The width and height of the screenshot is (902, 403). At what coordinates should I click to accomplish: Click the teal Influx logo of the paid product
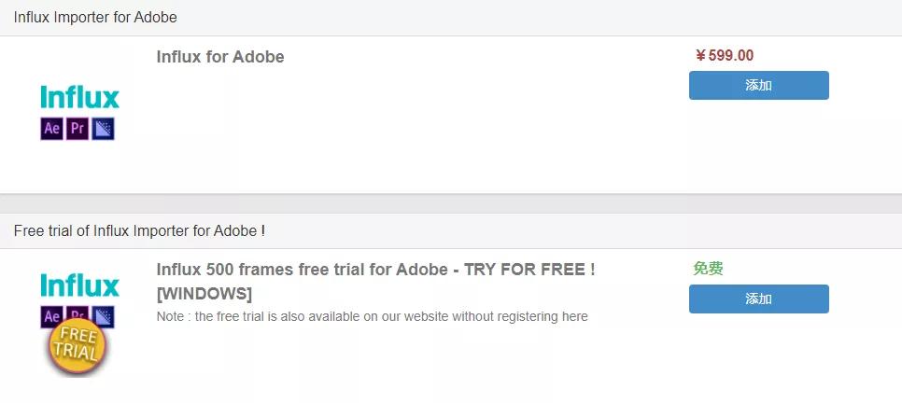tap(80, 97)
